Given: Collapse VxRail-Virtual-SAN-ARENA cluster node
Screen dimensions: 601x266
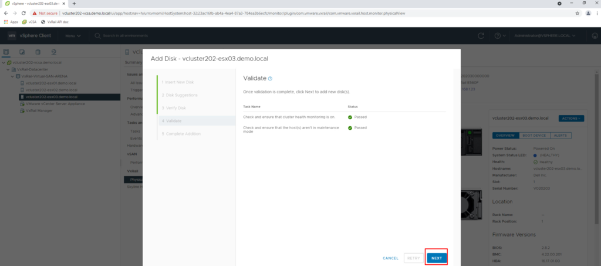Looking at the screenshot, I should click(x=12, y=76).
